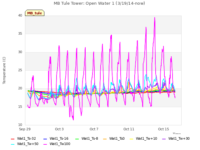Image resolution: width=200 pixels, height=150 pixels.
Task: Click the lowest magenta trough near 11 degrees
Action: pos(73,120)
